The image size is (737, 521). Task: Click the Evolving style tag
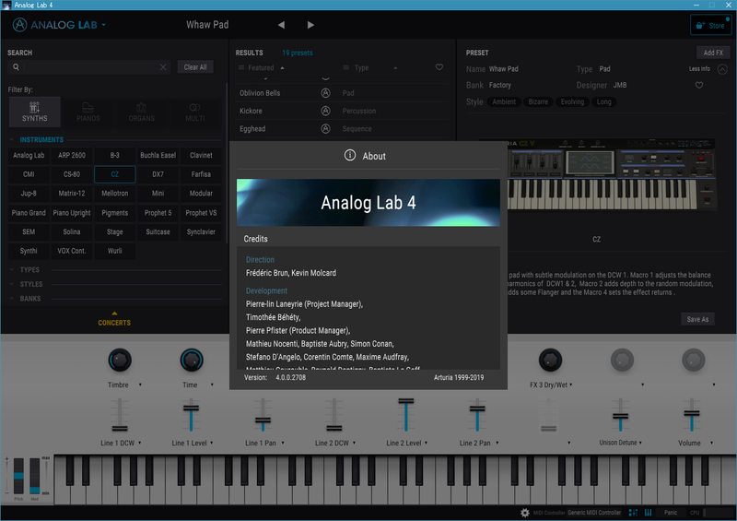[x=572, y=101]
